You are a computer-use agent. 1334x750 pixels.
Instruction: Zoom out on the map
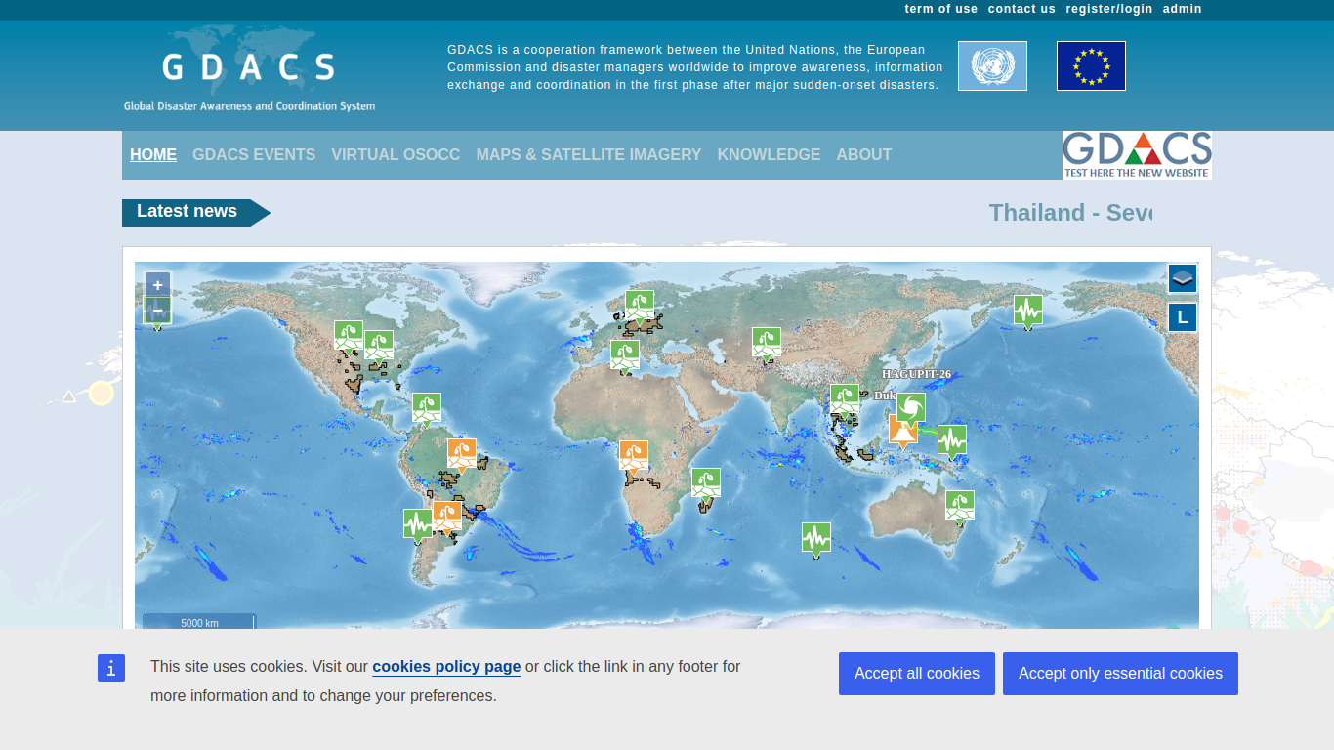tap(157, 311)
